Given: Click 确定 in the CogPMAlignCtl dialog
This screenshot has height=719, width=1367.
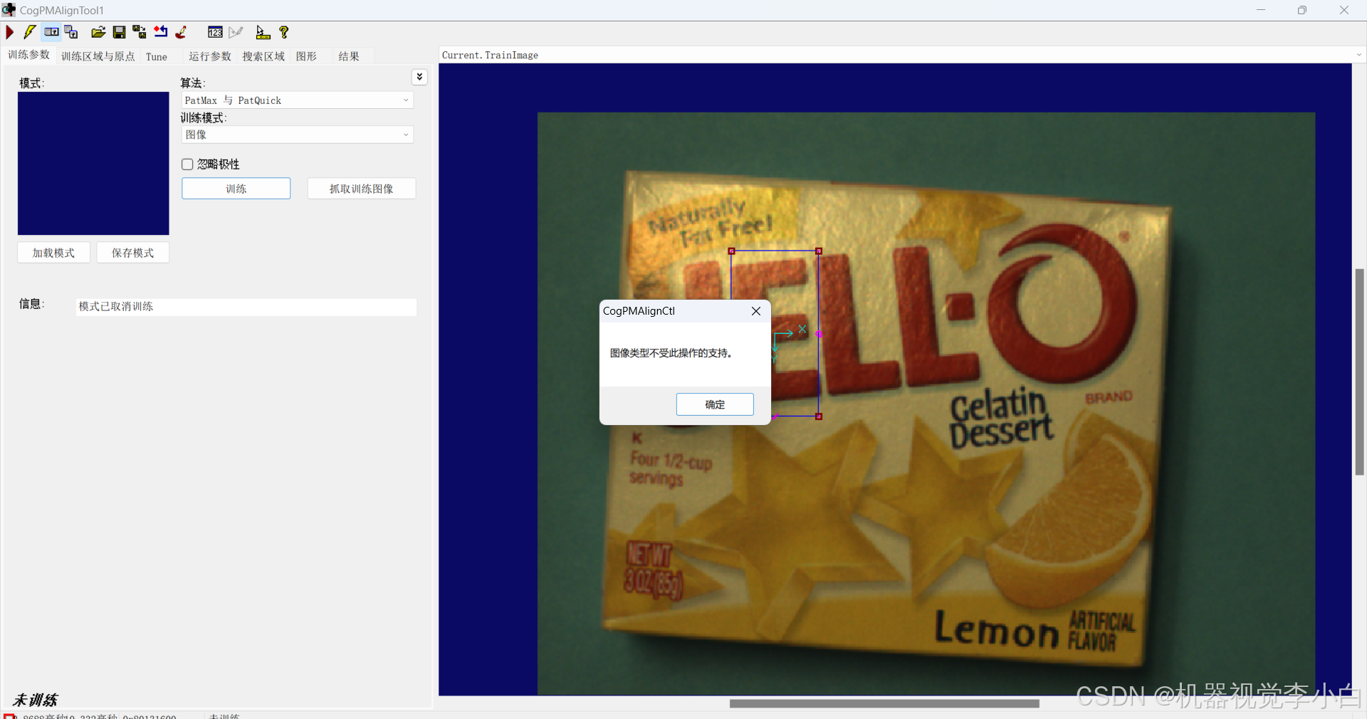Looking at the screenshot, I should point(715,404).
